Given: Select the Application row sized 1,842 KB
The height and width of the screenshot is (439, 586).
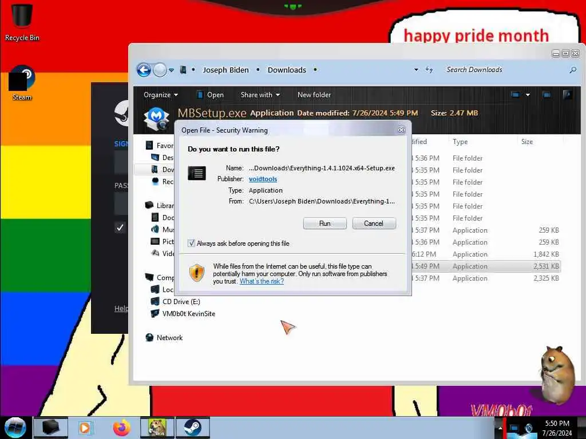Looking at the screenshot, I should point(486,254).
